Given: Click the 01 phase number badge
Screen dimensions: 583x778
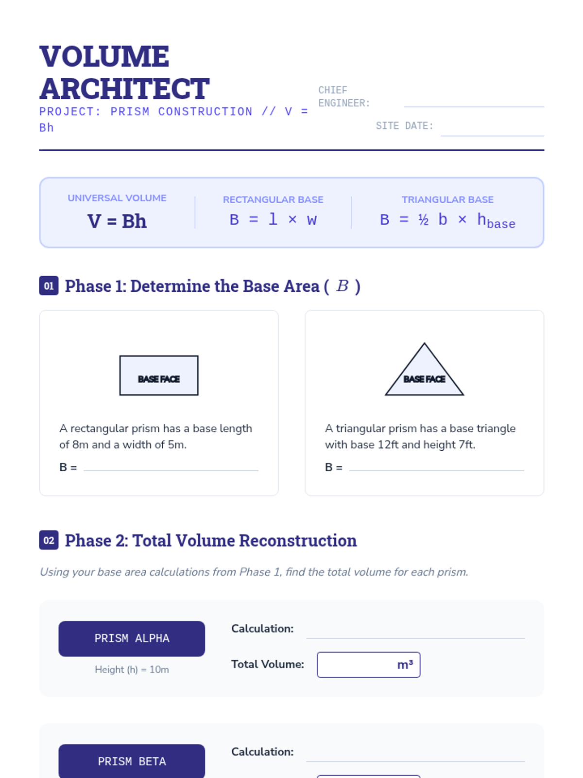Looking at the screenshot, I should click(x=49, y=286).
